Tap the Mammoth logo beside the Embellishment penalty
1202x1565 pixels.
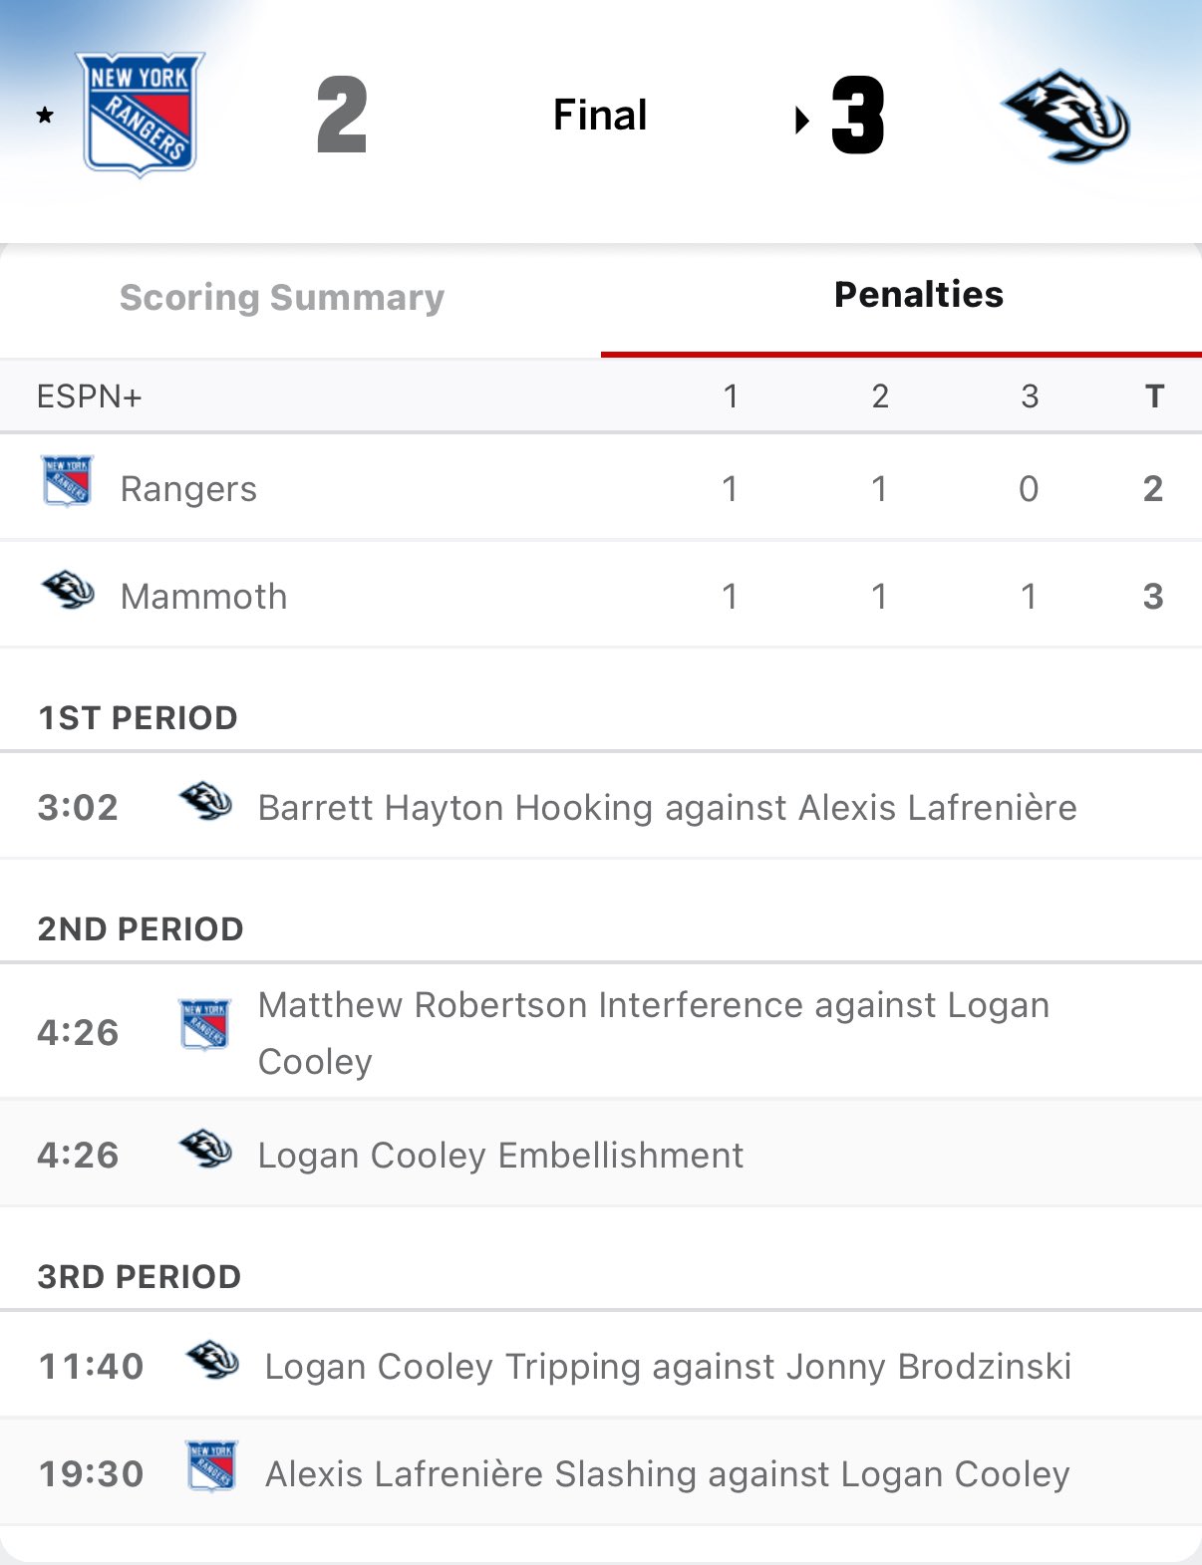205,1149
